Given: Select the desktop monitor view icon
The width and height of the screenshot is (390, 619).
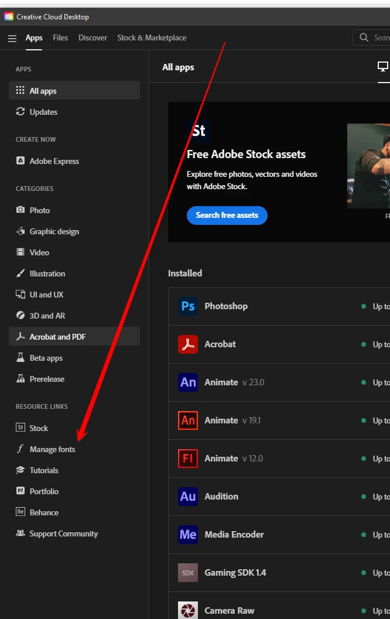Looking at the screenshot, I should click(383, 66).
